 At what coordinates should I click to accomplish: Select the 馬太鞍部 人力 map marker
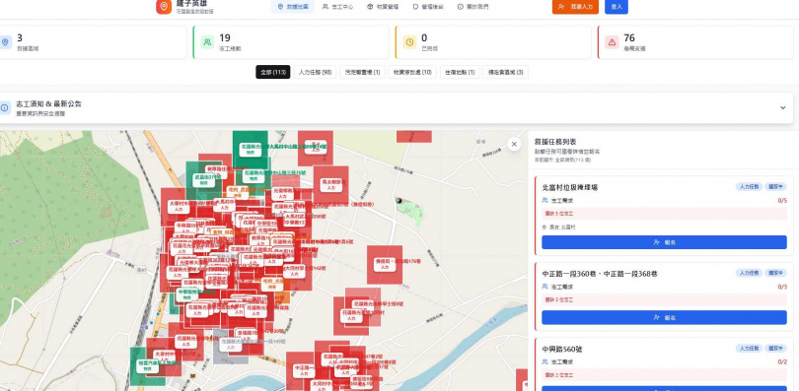pos(330,184)
